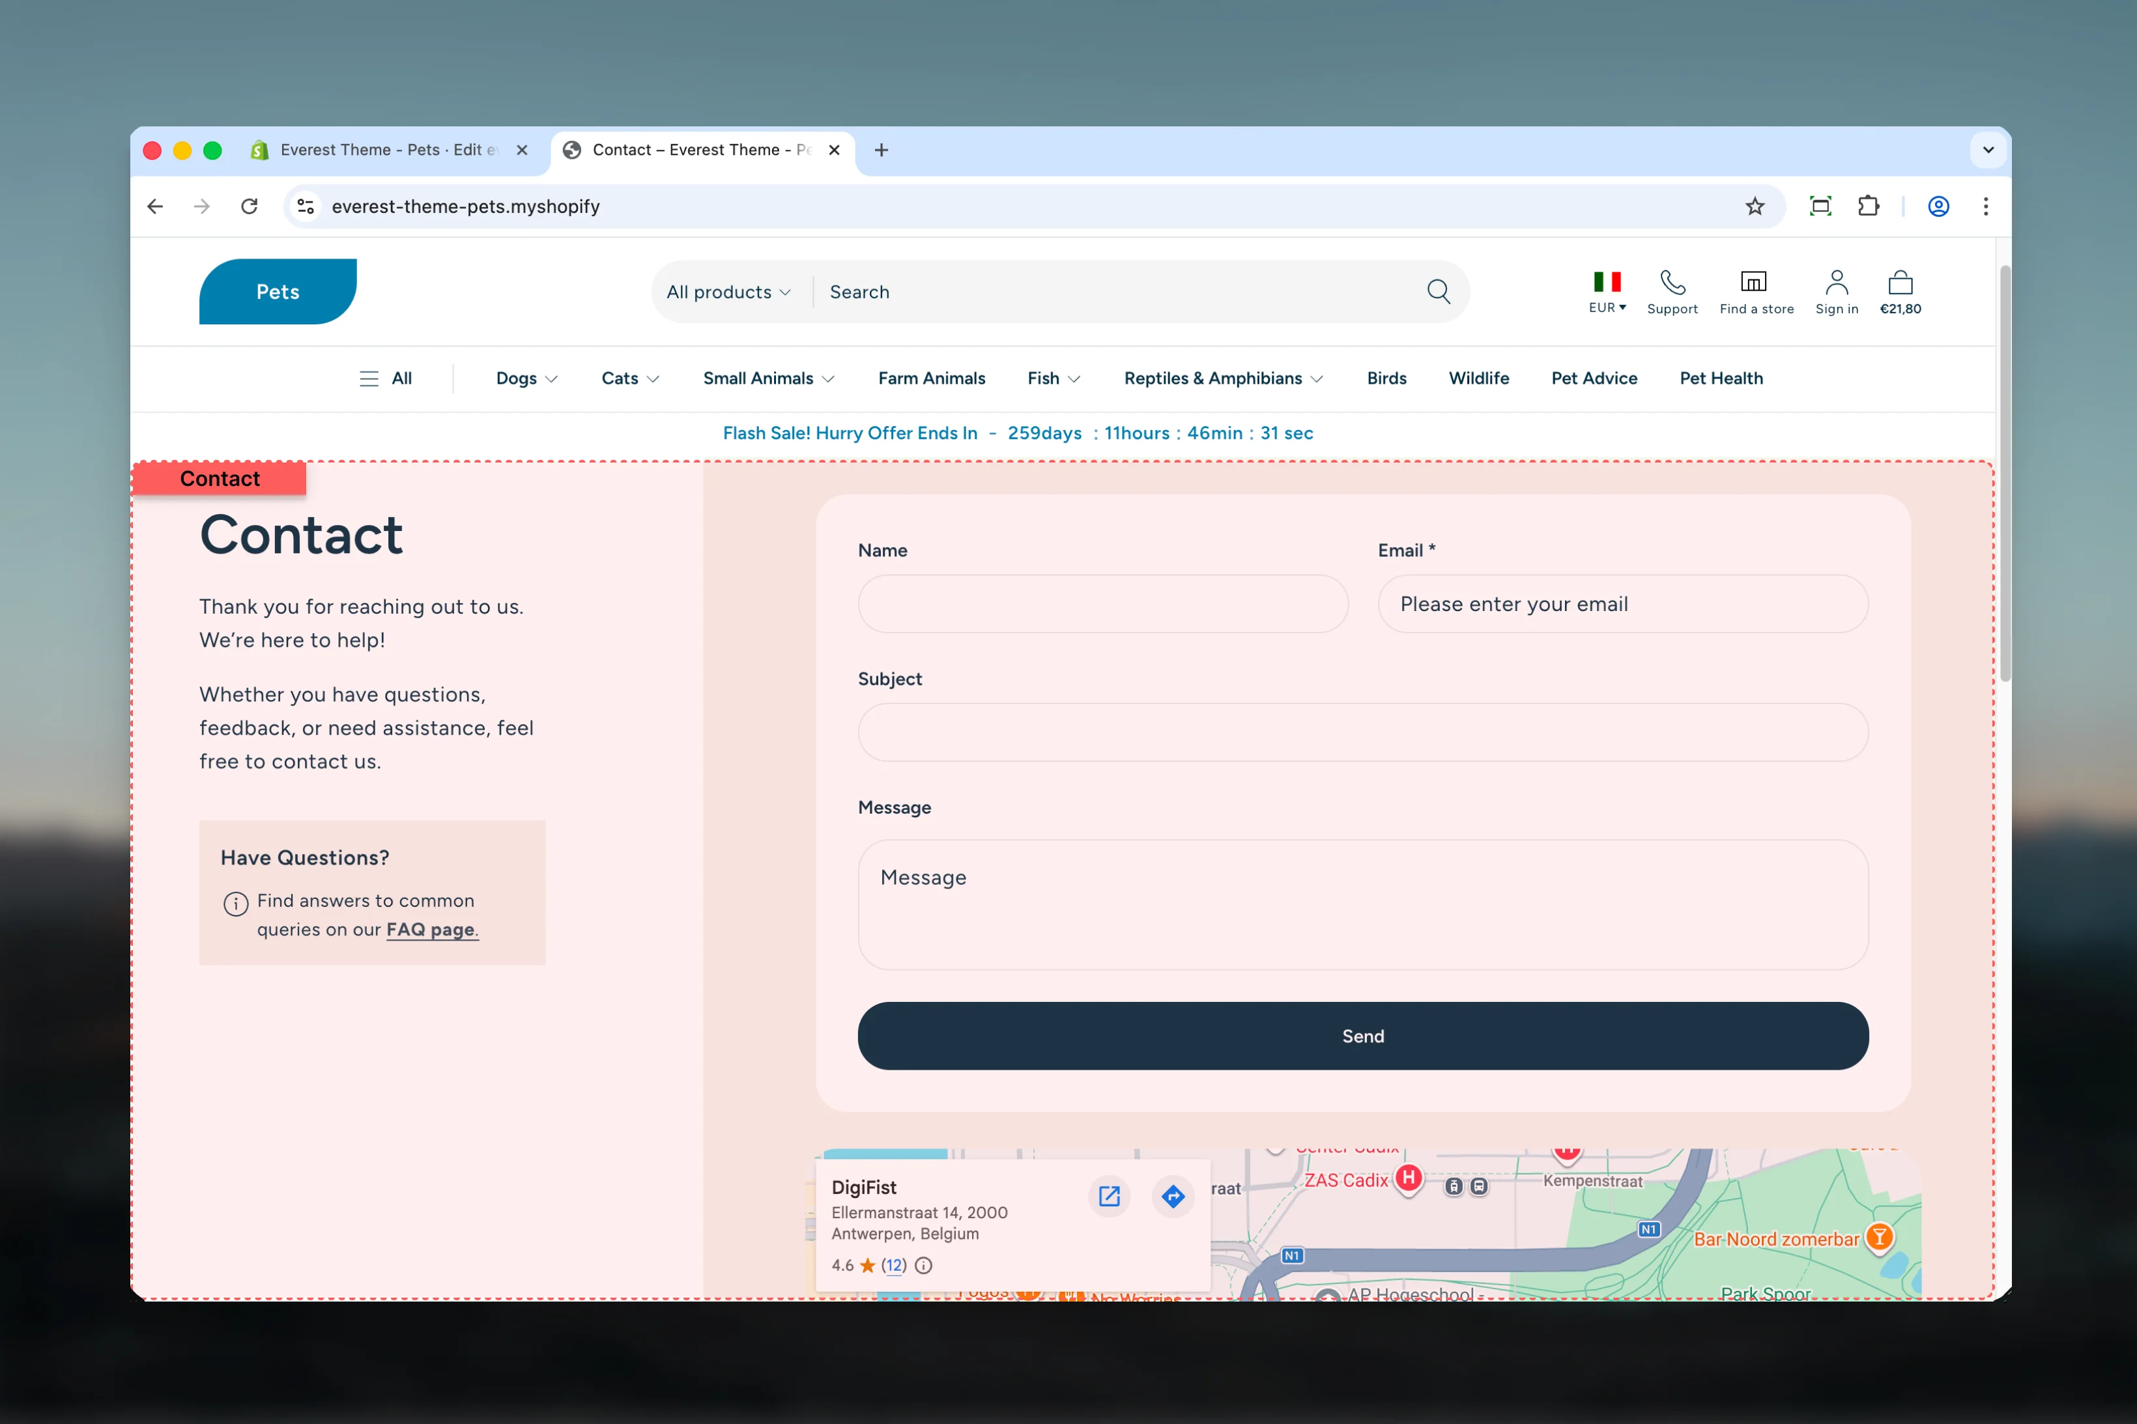Open the Support phone icon
This screenshot has width=2137, height=1424.
[x=1672, y=283]
